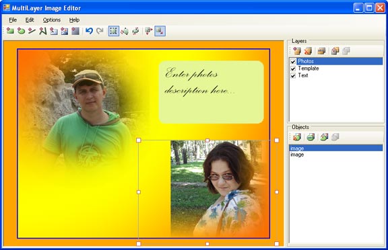Screen dimensions: 388x250
Task: Click the top-middle resize handle of selection
Action: point(207,140)
